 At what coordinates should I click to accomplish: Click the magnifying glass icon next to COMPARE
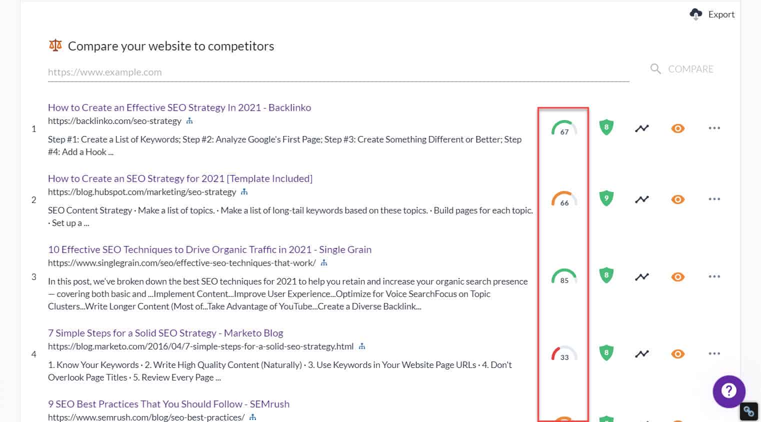[x=655, y=69]
